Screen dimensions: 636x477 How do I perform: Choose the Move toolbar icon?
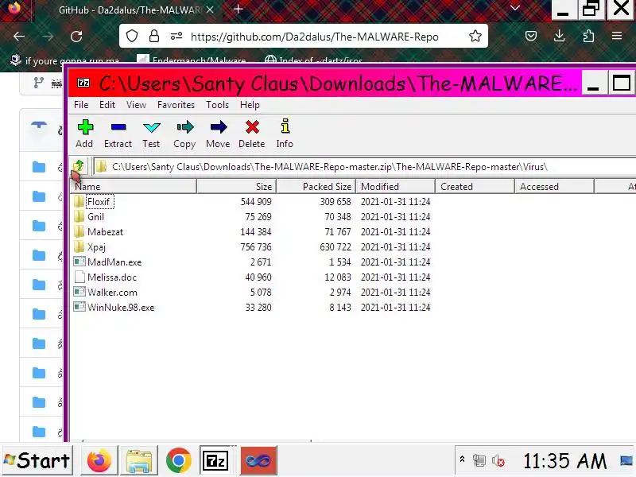pos(218,127)
